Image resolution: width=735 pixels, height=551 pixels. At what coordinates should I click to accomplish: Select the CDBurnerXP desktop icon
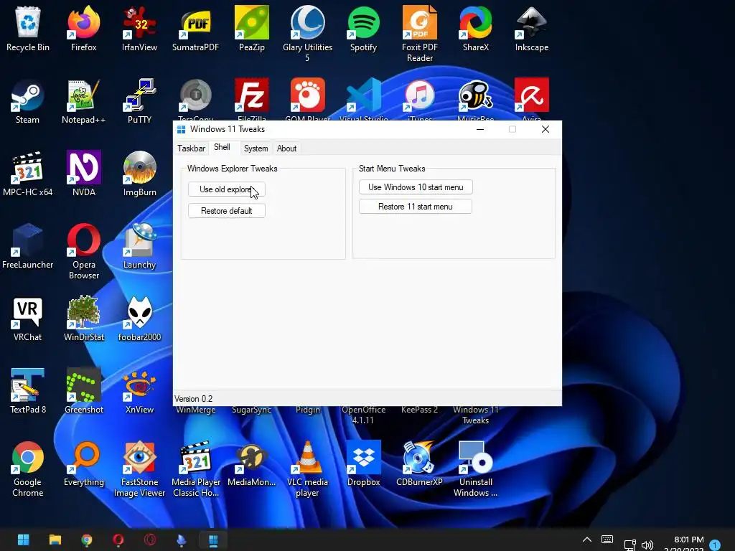pyautogui.click(x=419, y=464)
